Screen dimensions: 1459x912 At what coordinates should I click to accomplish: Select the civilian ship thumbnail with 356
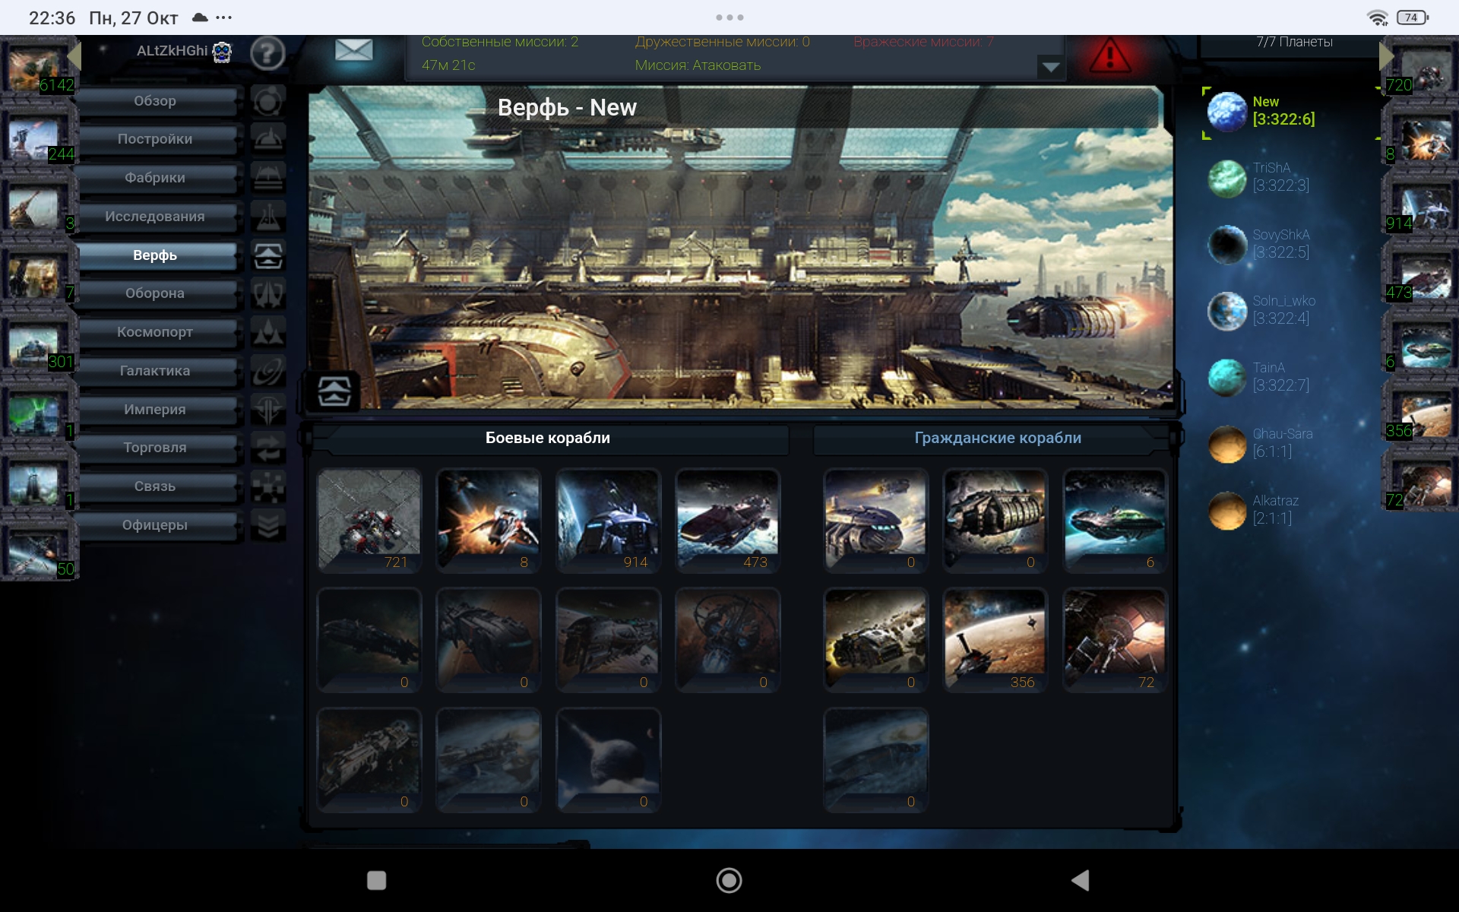995,639
